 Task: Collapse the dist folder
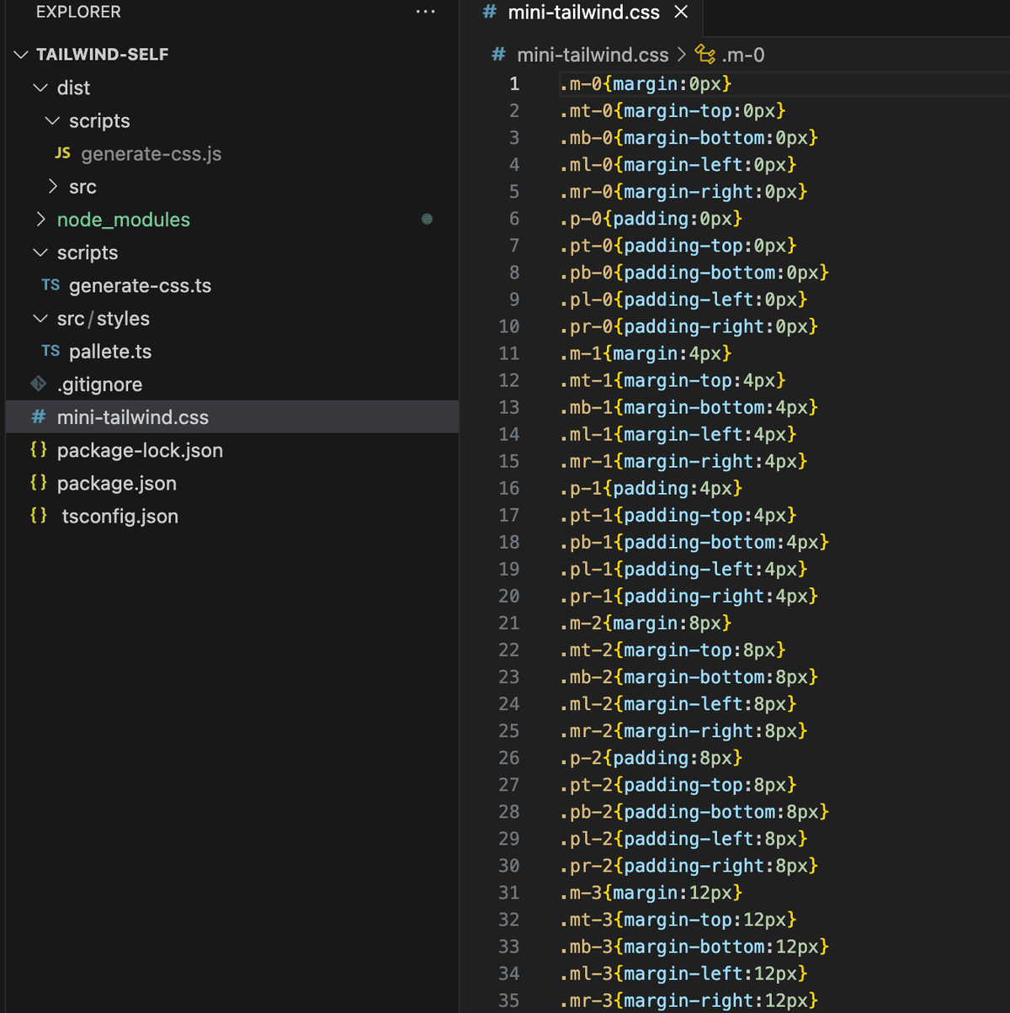coord(40,88)
